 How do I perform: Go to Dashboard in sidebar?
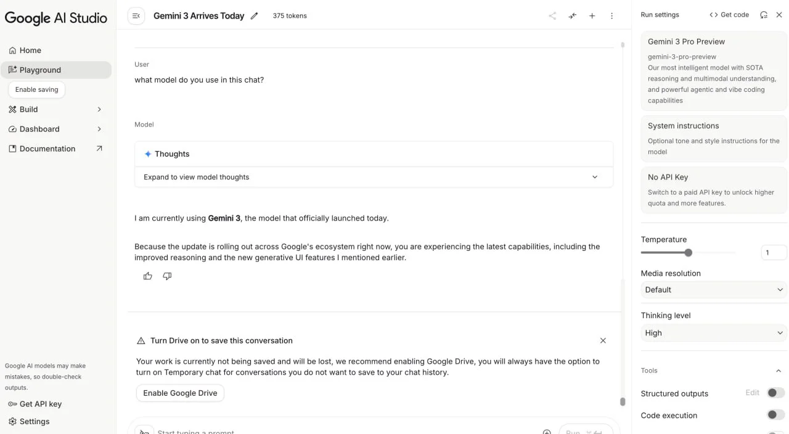tap(39, 129)
